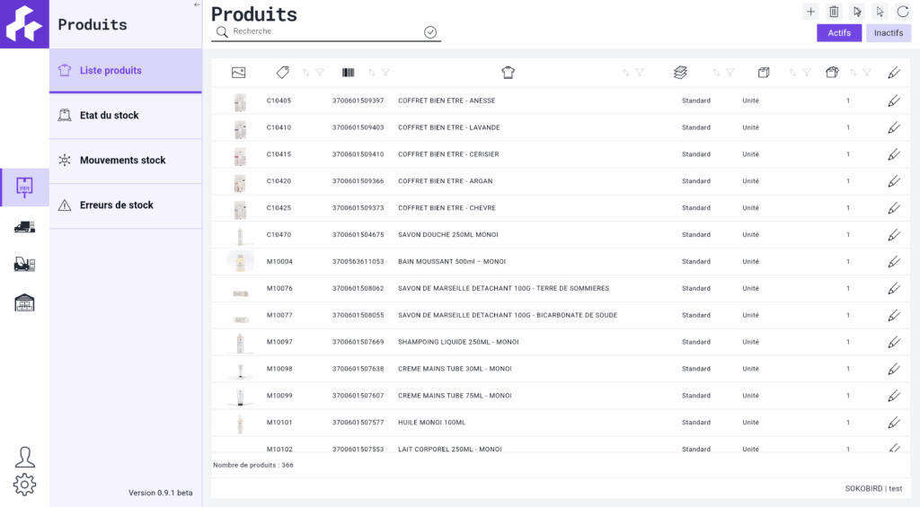The width and height of the screenshot is (920, 507).
Task: Open settings gear icon
Action: (x=24, y=485)
